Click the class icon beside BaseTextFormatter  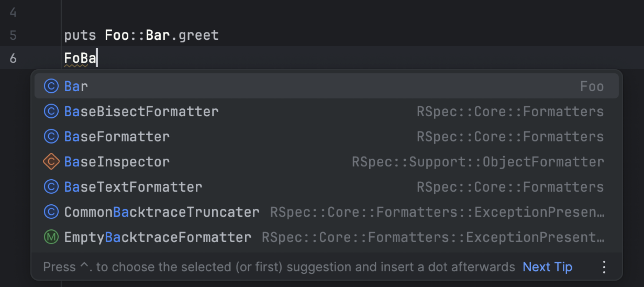[51, 187]
